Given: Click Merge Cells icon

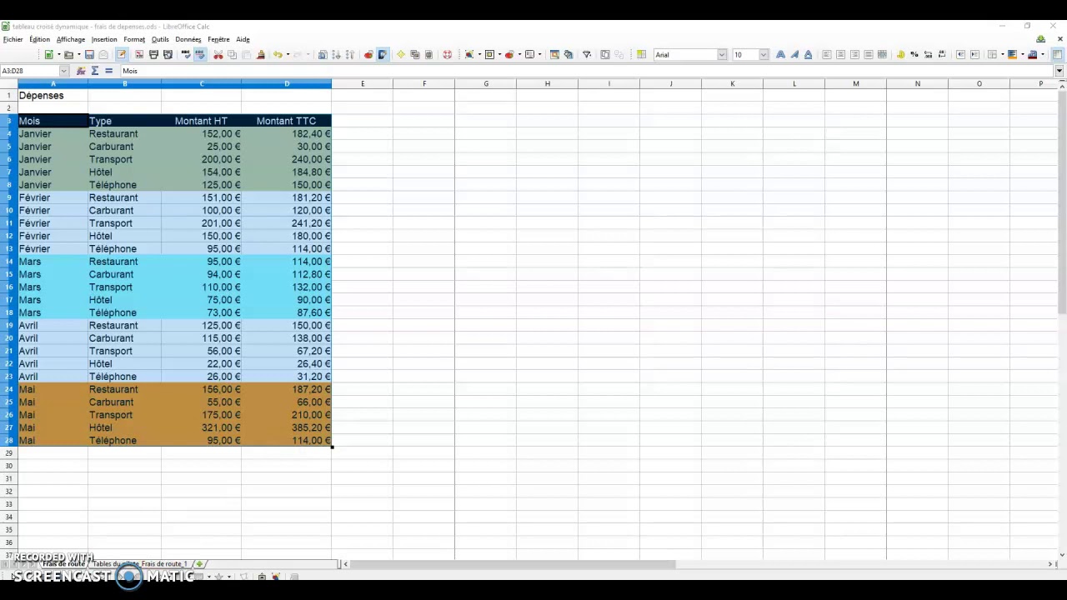Looking at the screenshot, I should (x=882, y=54).
